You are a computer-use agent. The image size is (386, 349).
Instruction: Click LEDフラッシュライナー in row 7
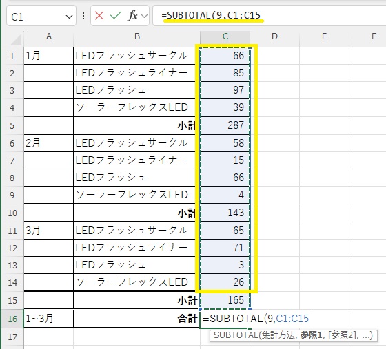click(132, 160)
